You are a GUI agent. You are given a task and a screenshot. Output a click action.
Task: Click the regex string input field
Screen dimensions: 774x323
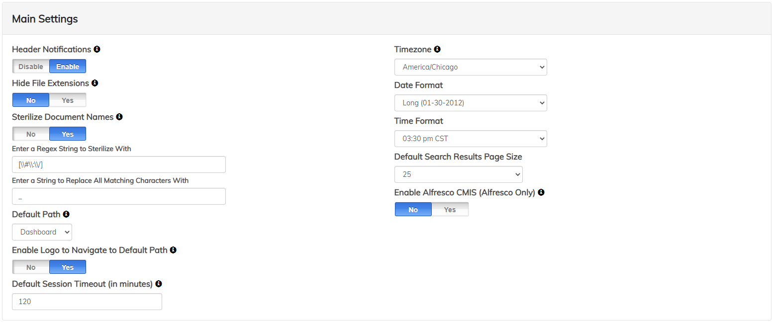tap(118, 164)
